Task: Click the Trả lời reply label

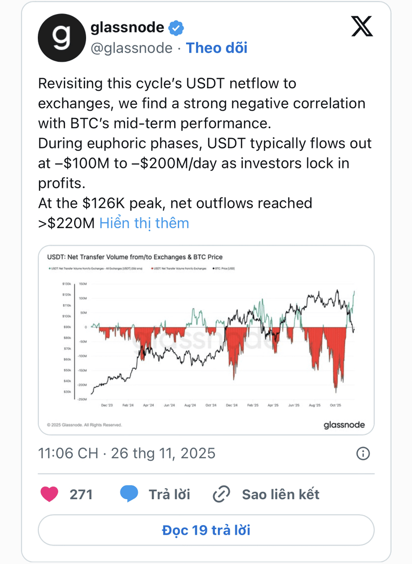Action: point(169,494)
